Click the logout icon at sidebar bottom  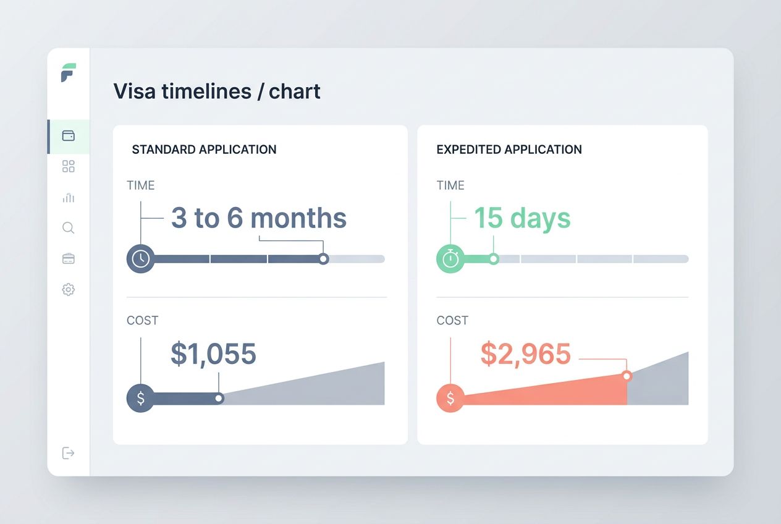pyautogui.click(x=68, y=453)
